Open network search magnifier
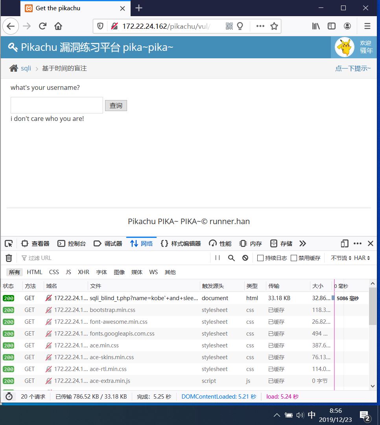This screenshot has width=380, height=425. tap(231, 258)
